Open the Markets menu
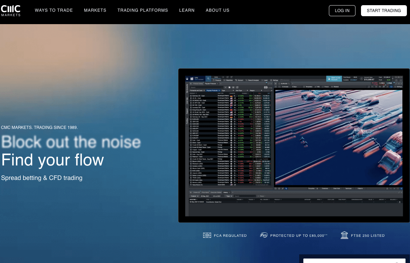The image size is (410, 263). (95, 10)
